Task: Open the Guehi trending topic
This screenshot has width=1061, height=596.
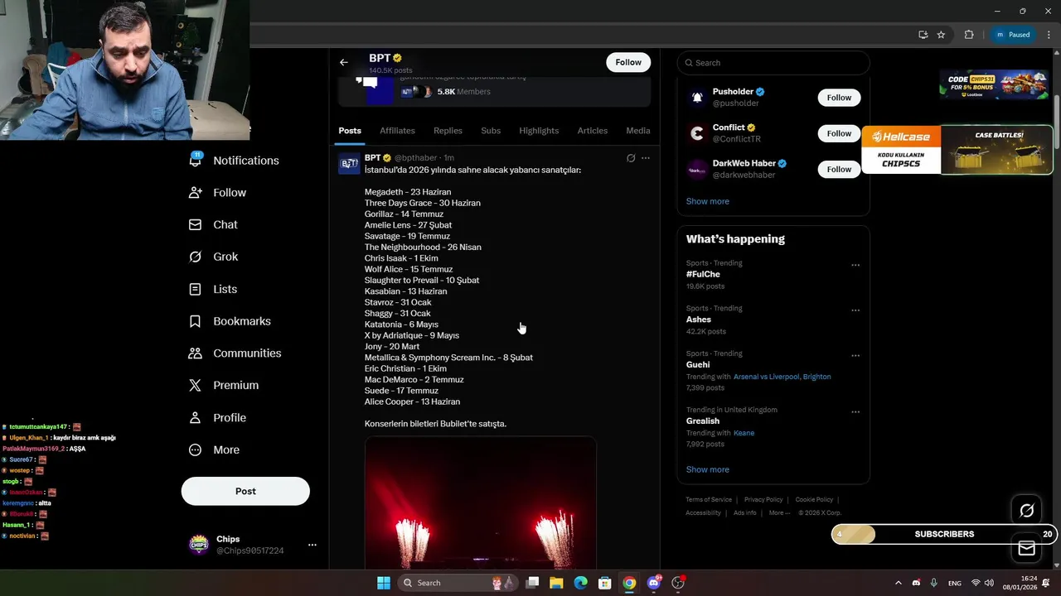Action: (697, 364)
